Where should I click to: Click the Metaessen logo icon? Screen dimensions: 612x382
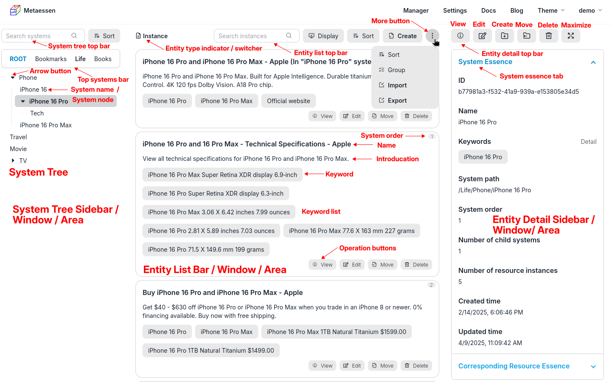(15, 10)
